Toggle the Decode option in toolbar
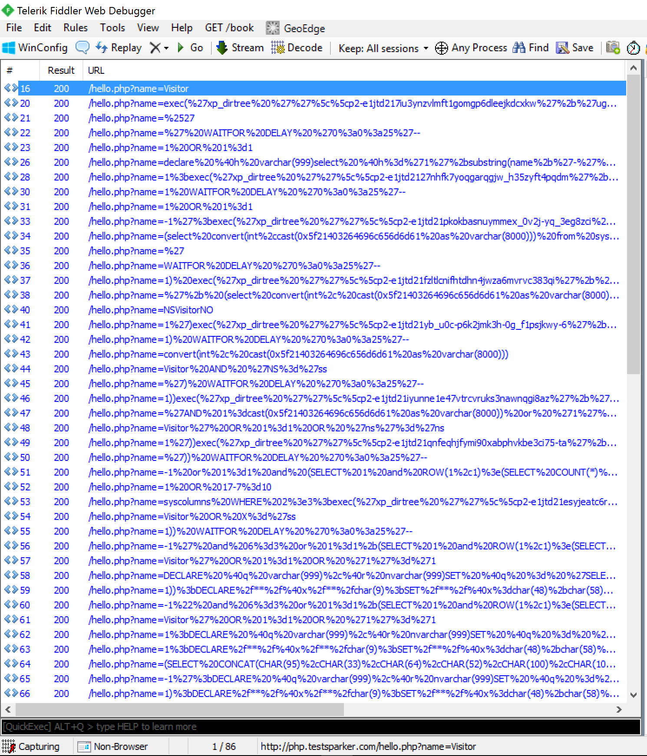Screen dimensions: 647x756 click(x=297, y=48)
